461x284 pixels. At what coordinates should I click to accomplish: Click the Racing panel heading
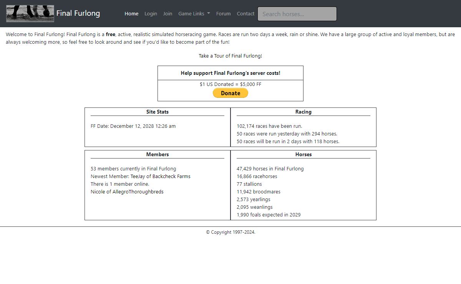pos(303,112)
